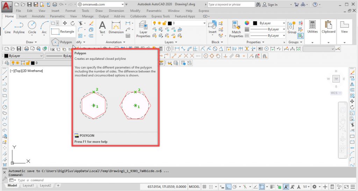Open the ByLayer color dropdown in Properties
358x191 pixels.
pos(268,23)
